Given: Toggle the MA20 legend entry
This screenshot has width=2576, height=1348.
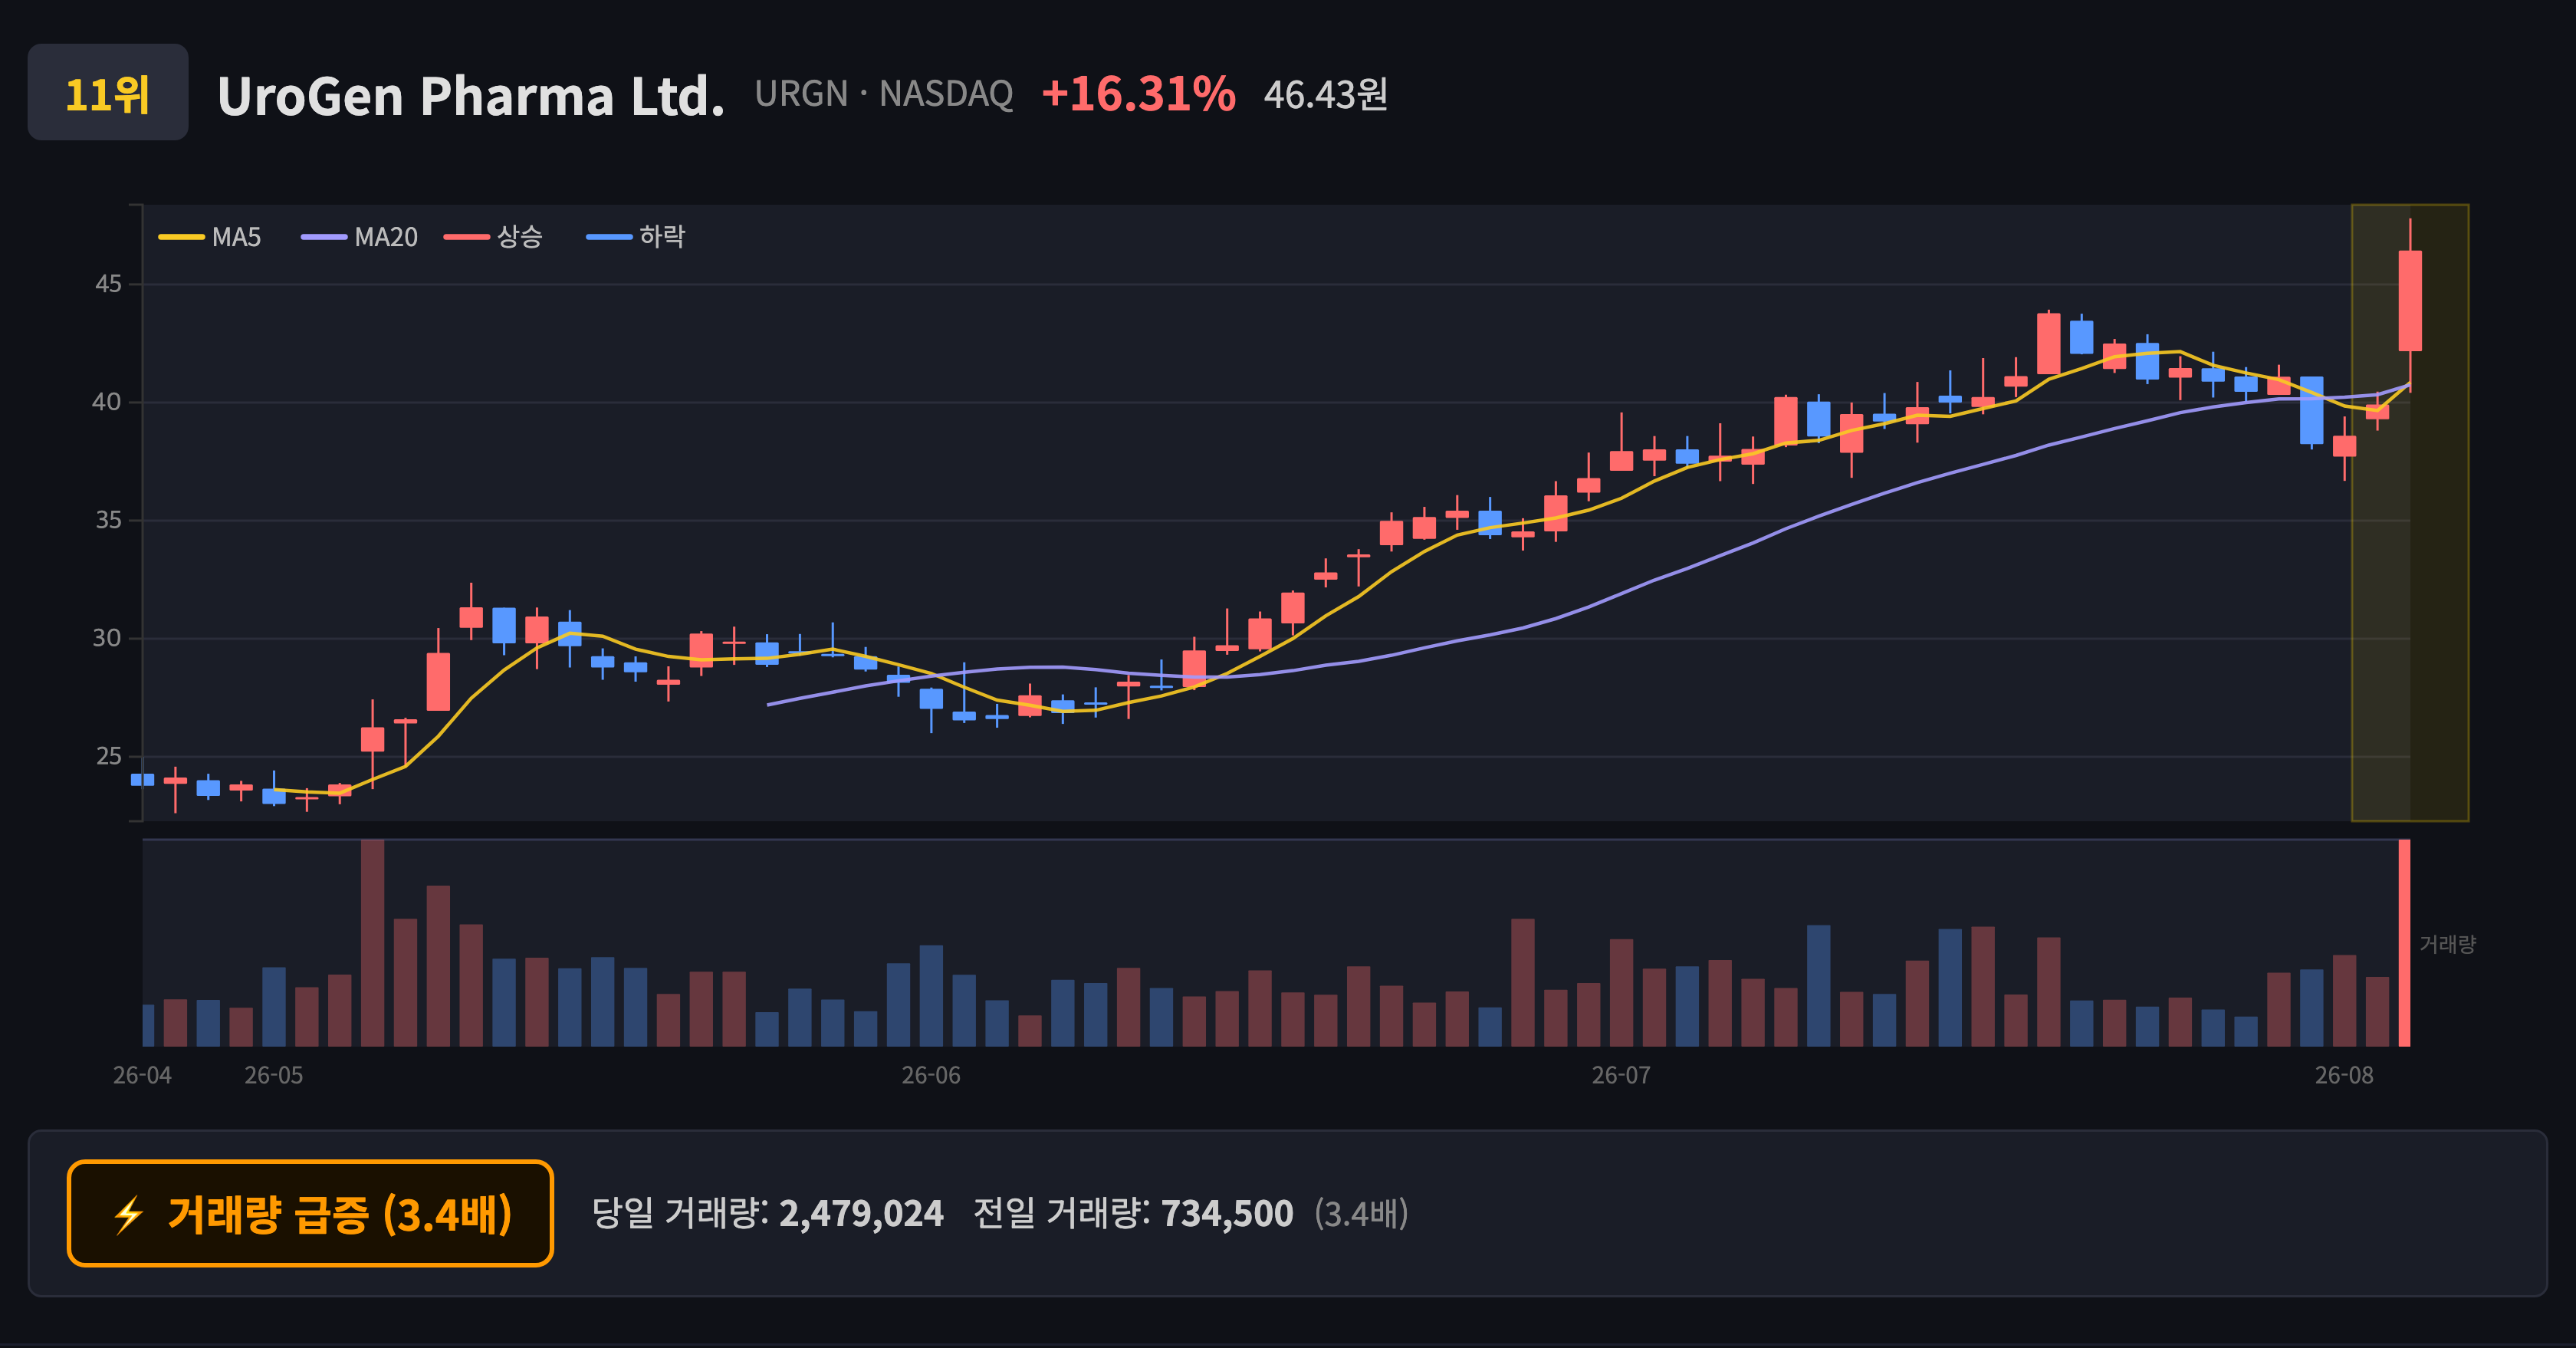Looking at the screenshot, I should (x=360, y=237).
